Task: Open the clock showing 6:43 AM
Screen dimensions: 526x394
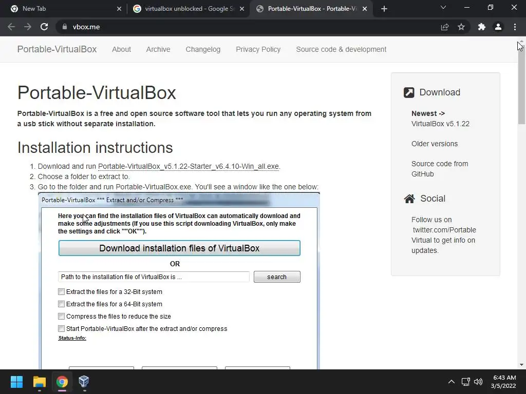Action: click(503, 382)
